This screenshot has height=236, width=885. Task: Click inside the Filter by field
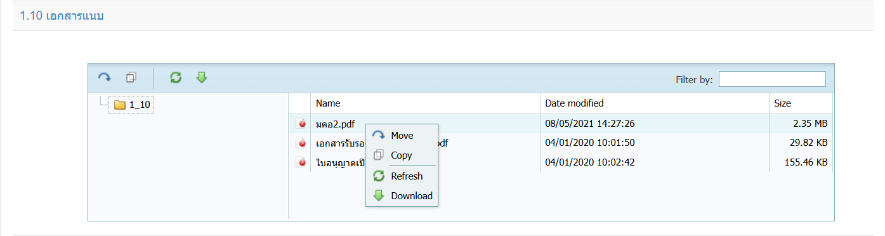772,79
